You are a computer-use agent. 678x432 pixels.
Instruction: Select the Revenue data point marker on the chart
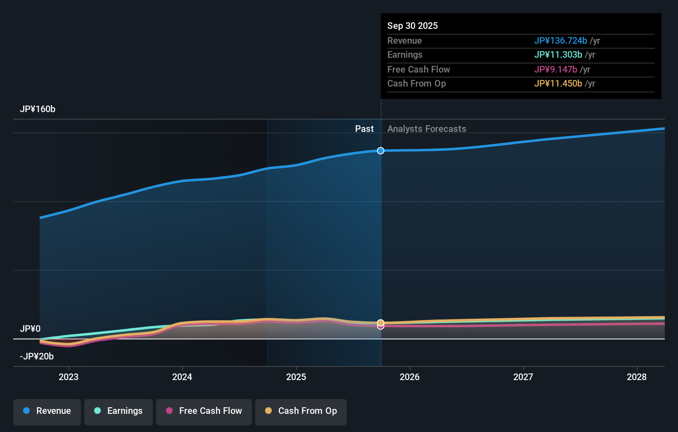coord(380,150)
